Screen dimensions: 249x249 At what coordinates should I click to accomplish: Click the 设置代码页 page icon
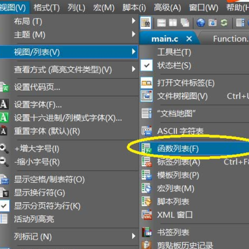(4, 87)
